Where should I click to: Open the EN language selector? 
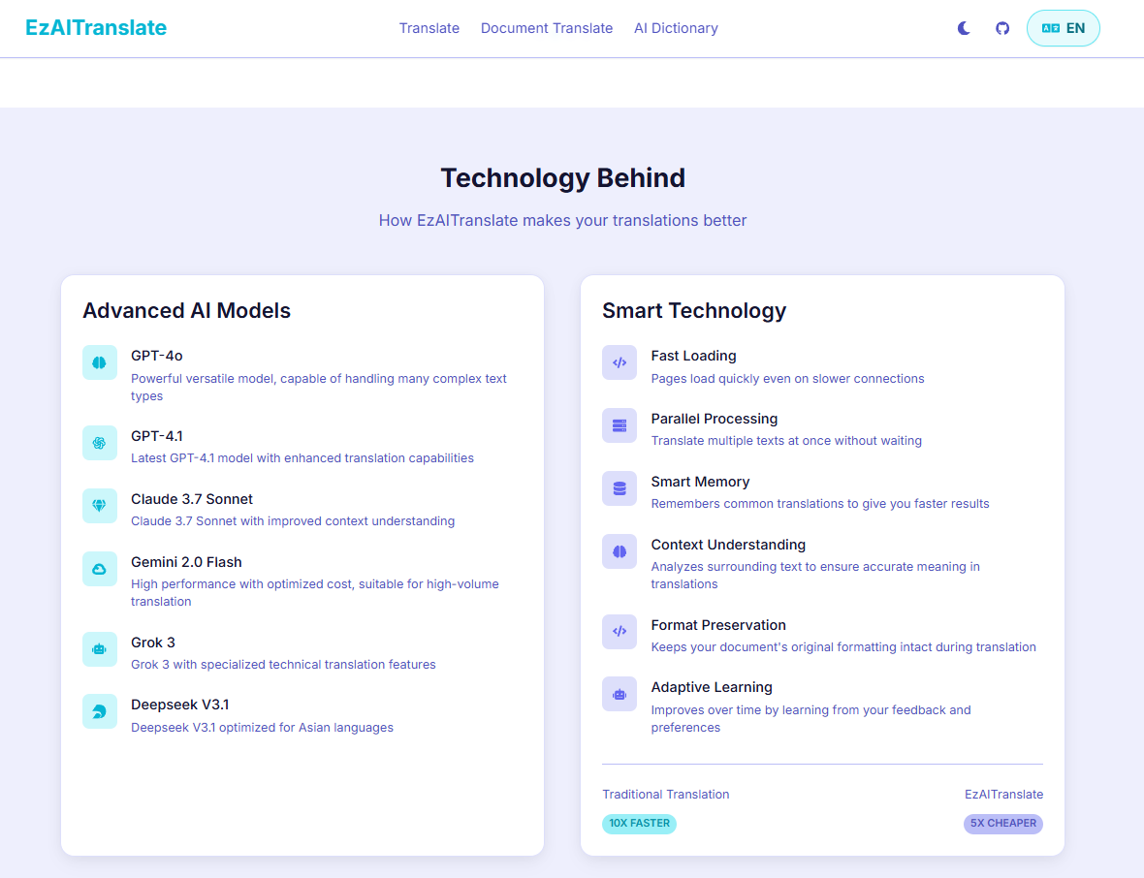point(1063,28)
